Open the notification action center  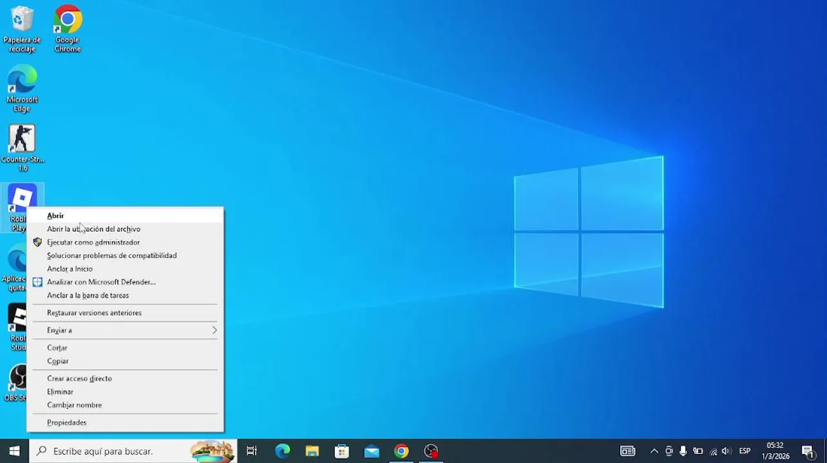point(808,451)
